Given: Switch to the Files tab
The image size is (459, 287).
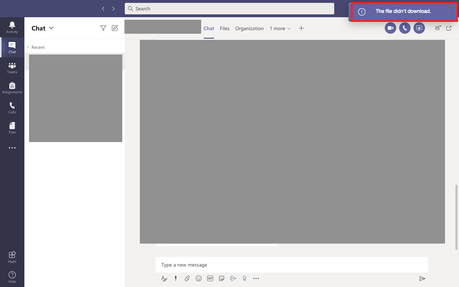Looking at the screenshot, I should tap(224, 28).
